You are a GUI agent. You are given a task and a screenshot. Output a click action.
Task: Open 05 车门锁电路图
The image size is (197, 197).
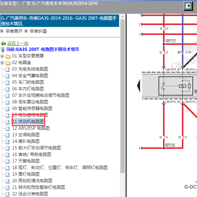coord(28,82)
